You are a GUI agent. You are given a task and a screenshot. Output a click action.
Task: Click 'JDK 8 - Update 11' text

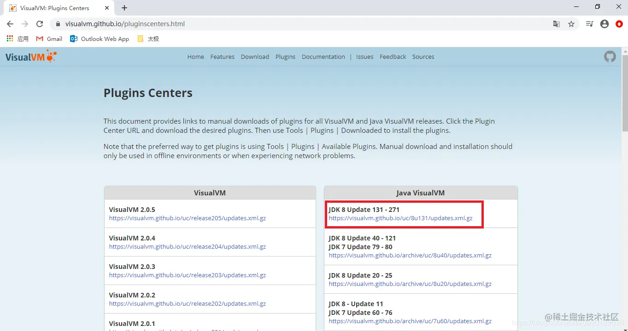click(356, 304)
